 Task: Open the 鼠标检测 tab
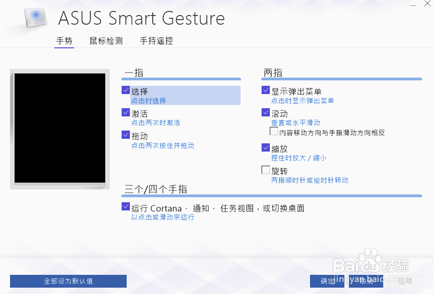tap(106, 41)
